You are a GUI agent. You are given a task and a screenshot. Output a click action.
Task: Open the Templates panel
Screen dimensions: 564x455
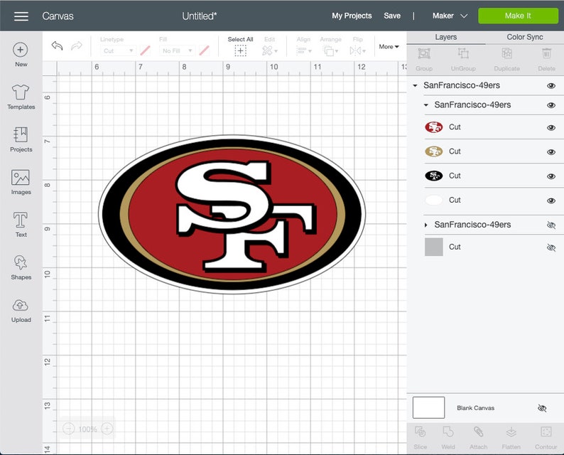pos(21,97)
